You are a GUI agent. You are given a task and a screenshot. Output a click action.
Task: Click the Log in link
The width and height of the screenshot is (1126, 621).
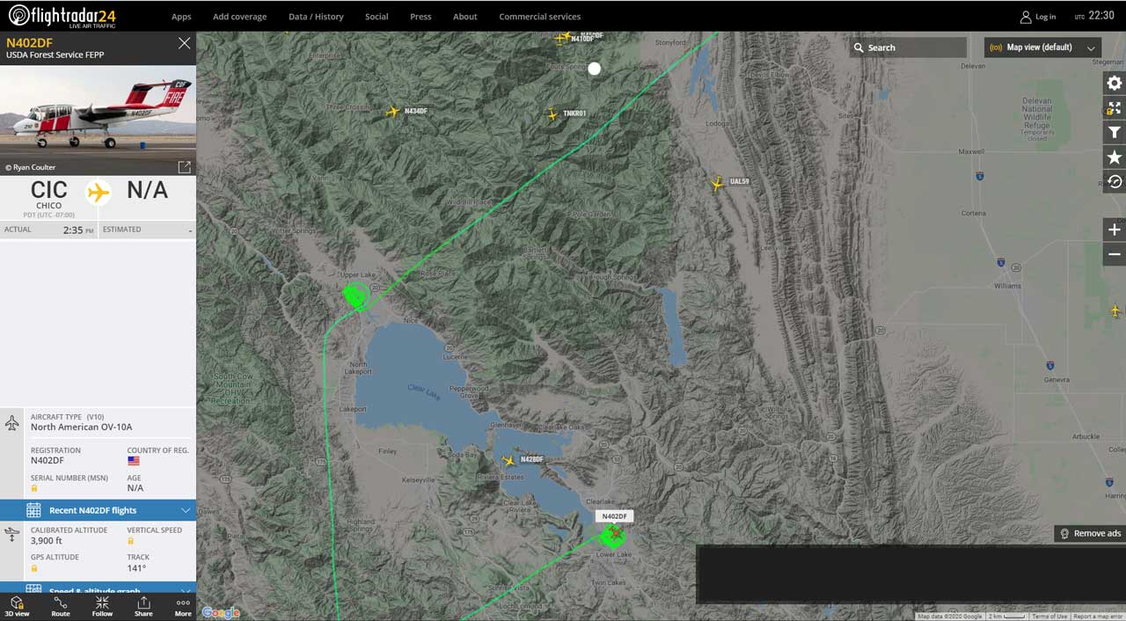(1045, 17)
